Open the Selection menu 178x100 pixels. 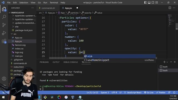[24, 2]
